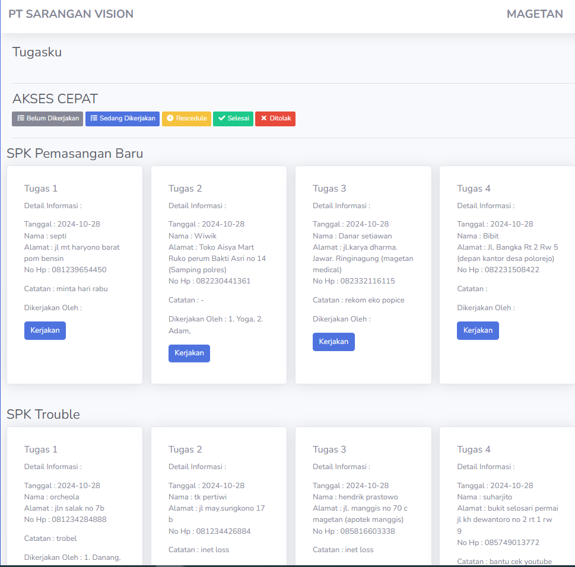Click Kerjakan for septi's installation task
575x567 pixels.
[45, 330]
